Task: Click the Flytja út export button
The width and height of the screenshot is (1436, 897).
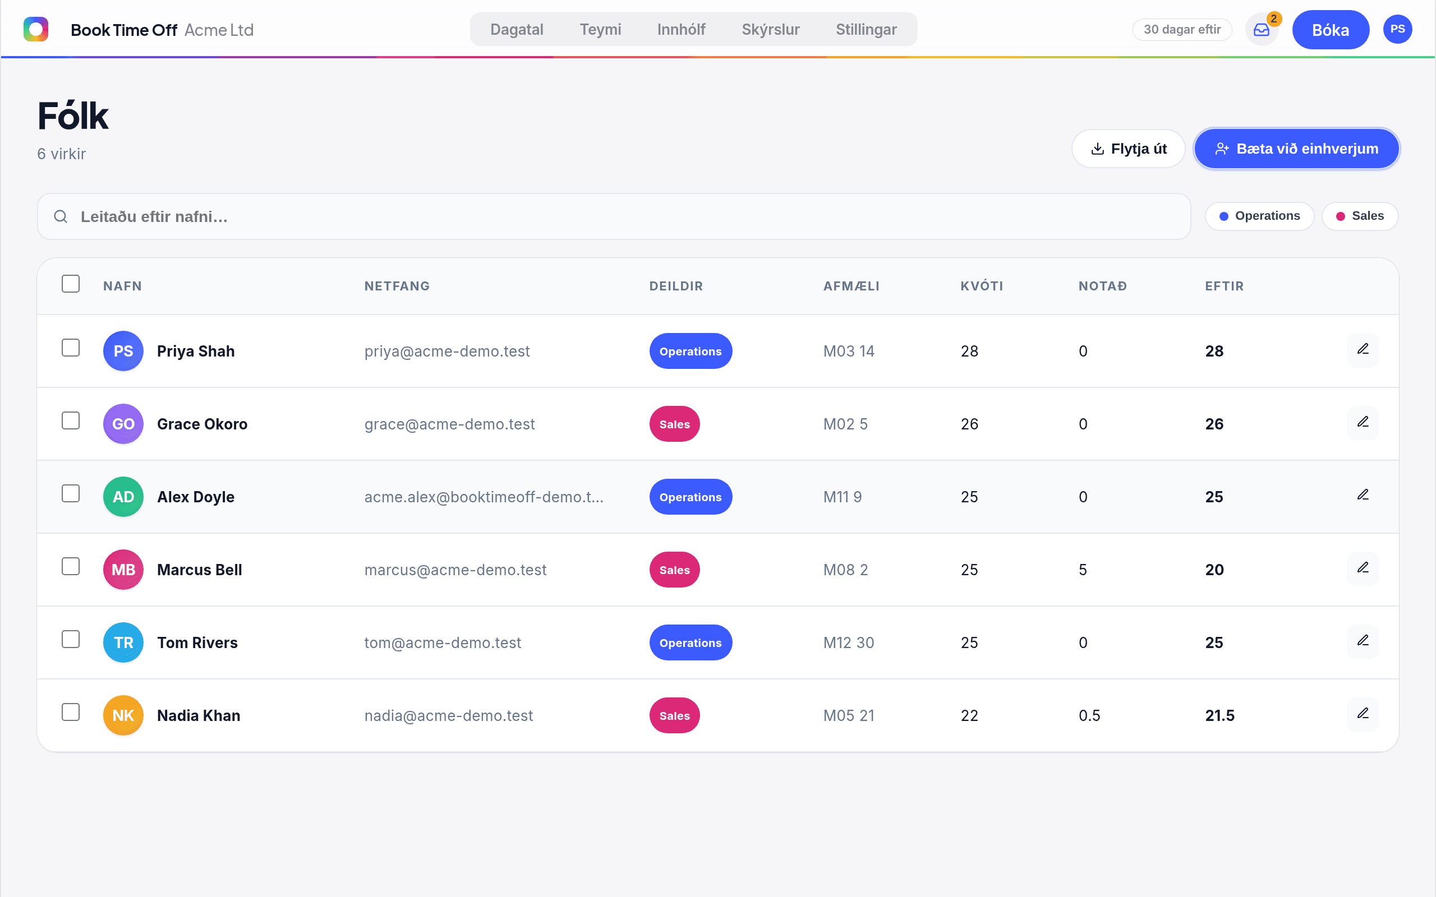Action: pyautogui.click(x=1128, y=149)
